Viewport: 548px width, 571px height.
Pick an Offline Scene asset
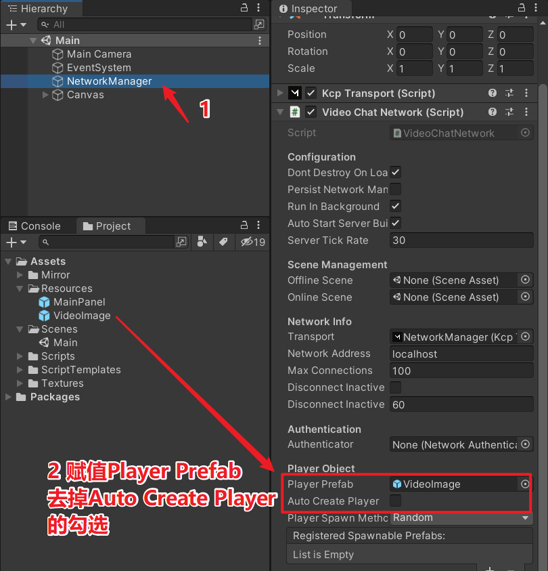pos(525,280)
